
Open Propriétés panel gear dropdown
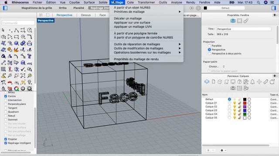[275, 15]
